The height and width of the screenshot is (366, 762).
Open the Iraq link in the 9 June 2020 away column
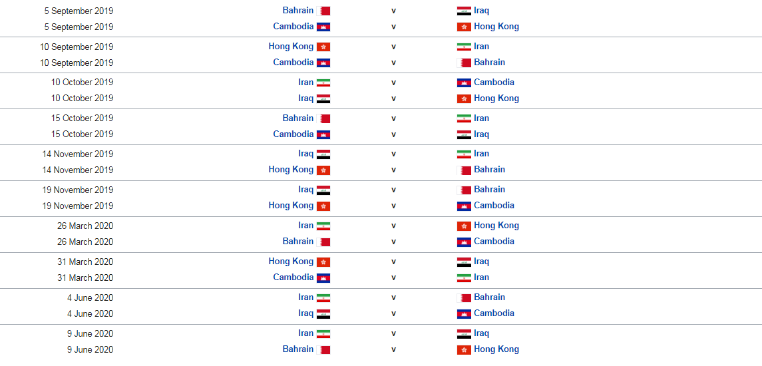(482, 333)
